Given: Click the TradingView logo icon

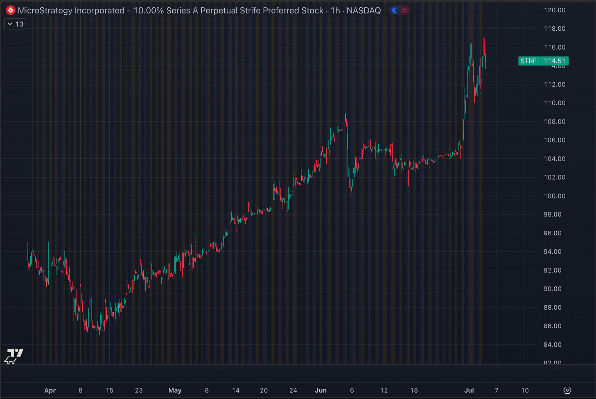Looking at the screenshot, I should (14, 356).
